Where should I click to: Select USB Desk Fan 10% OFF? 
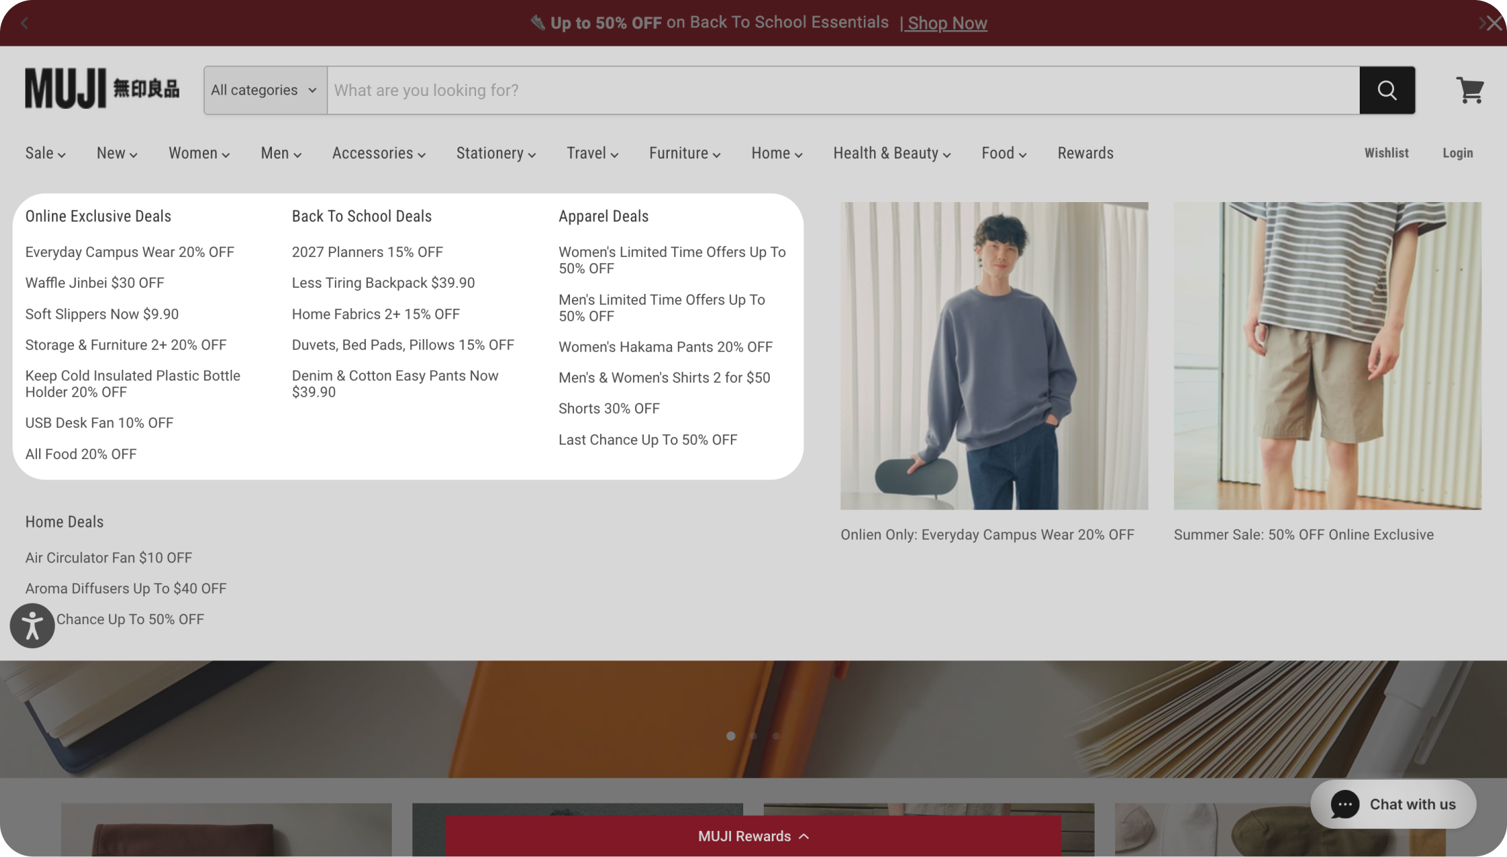coord(99,423)
